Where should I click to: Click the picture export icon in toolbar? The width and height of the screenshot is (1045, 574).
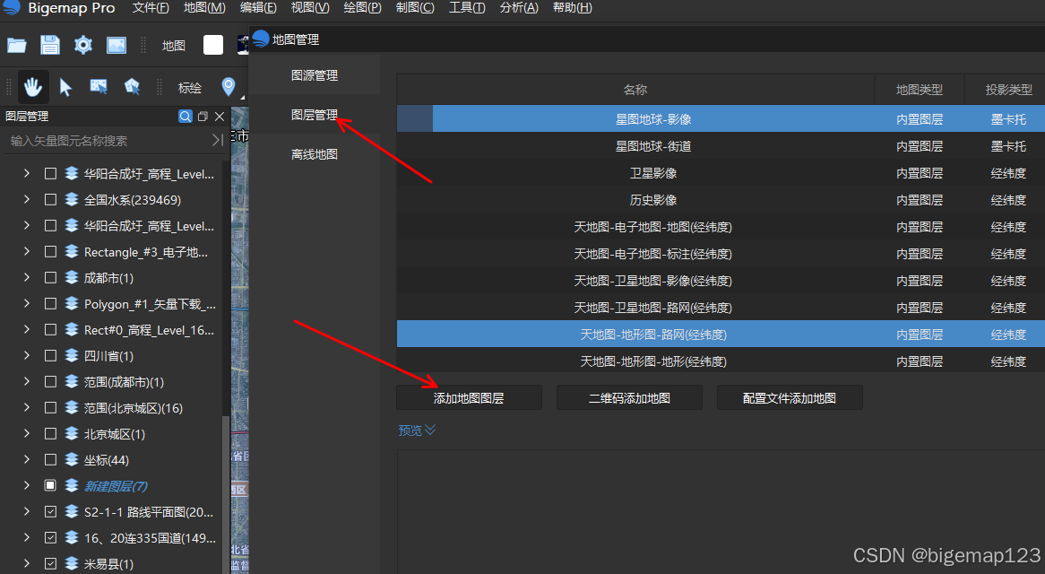coord(117,46)
